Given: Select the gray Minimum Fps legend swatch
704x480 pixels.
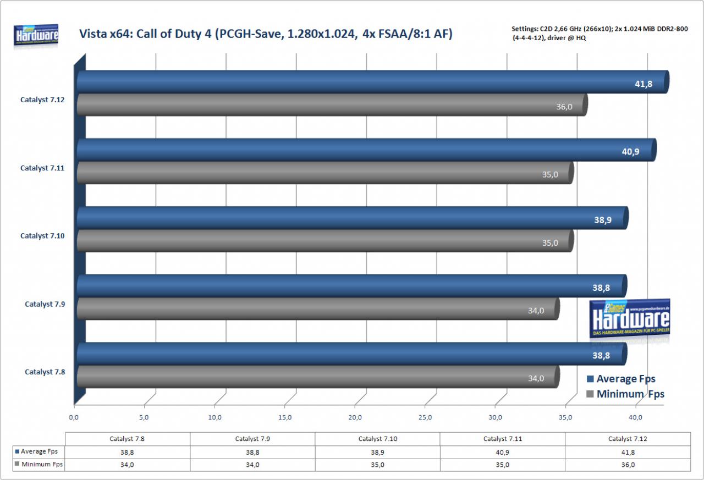Looking at the screenshot, I should click(590, 394).
